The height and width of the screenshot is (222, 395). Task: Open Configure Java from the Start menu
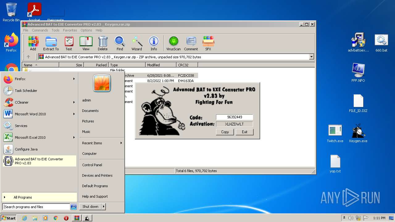coord(39,149)
